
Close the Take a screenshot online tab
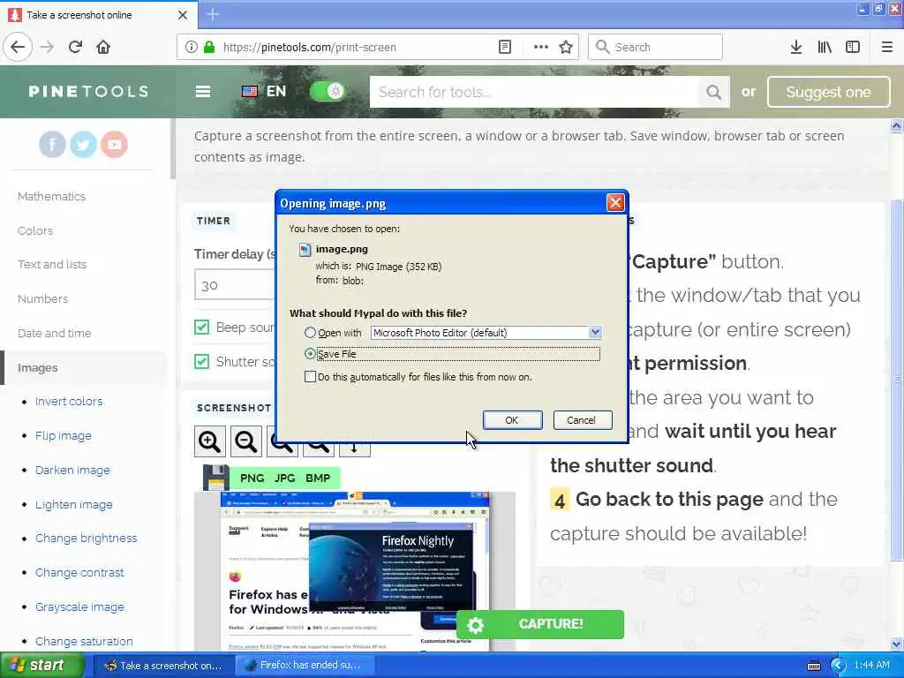183,15
